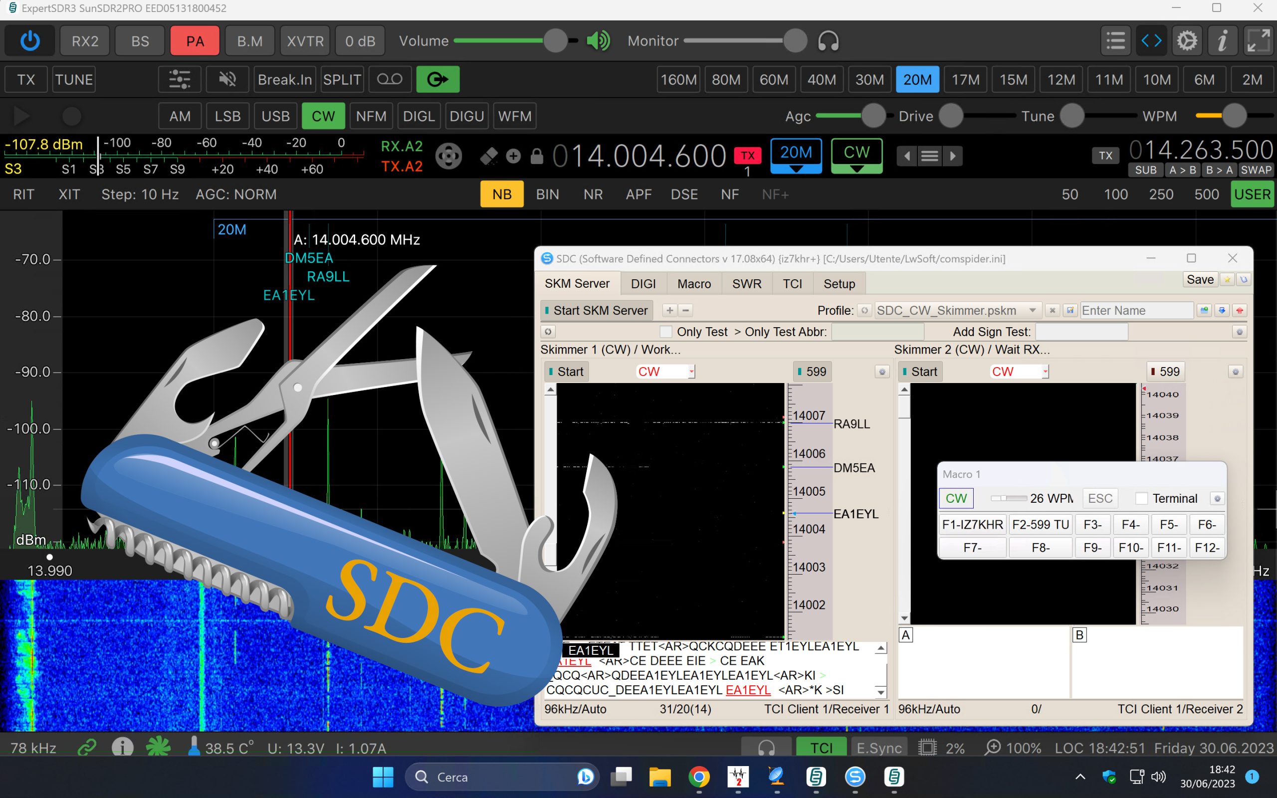Open the TCI tab in SDC
The height and width of the screenshot is (798, 1277).
pos(792,283)
